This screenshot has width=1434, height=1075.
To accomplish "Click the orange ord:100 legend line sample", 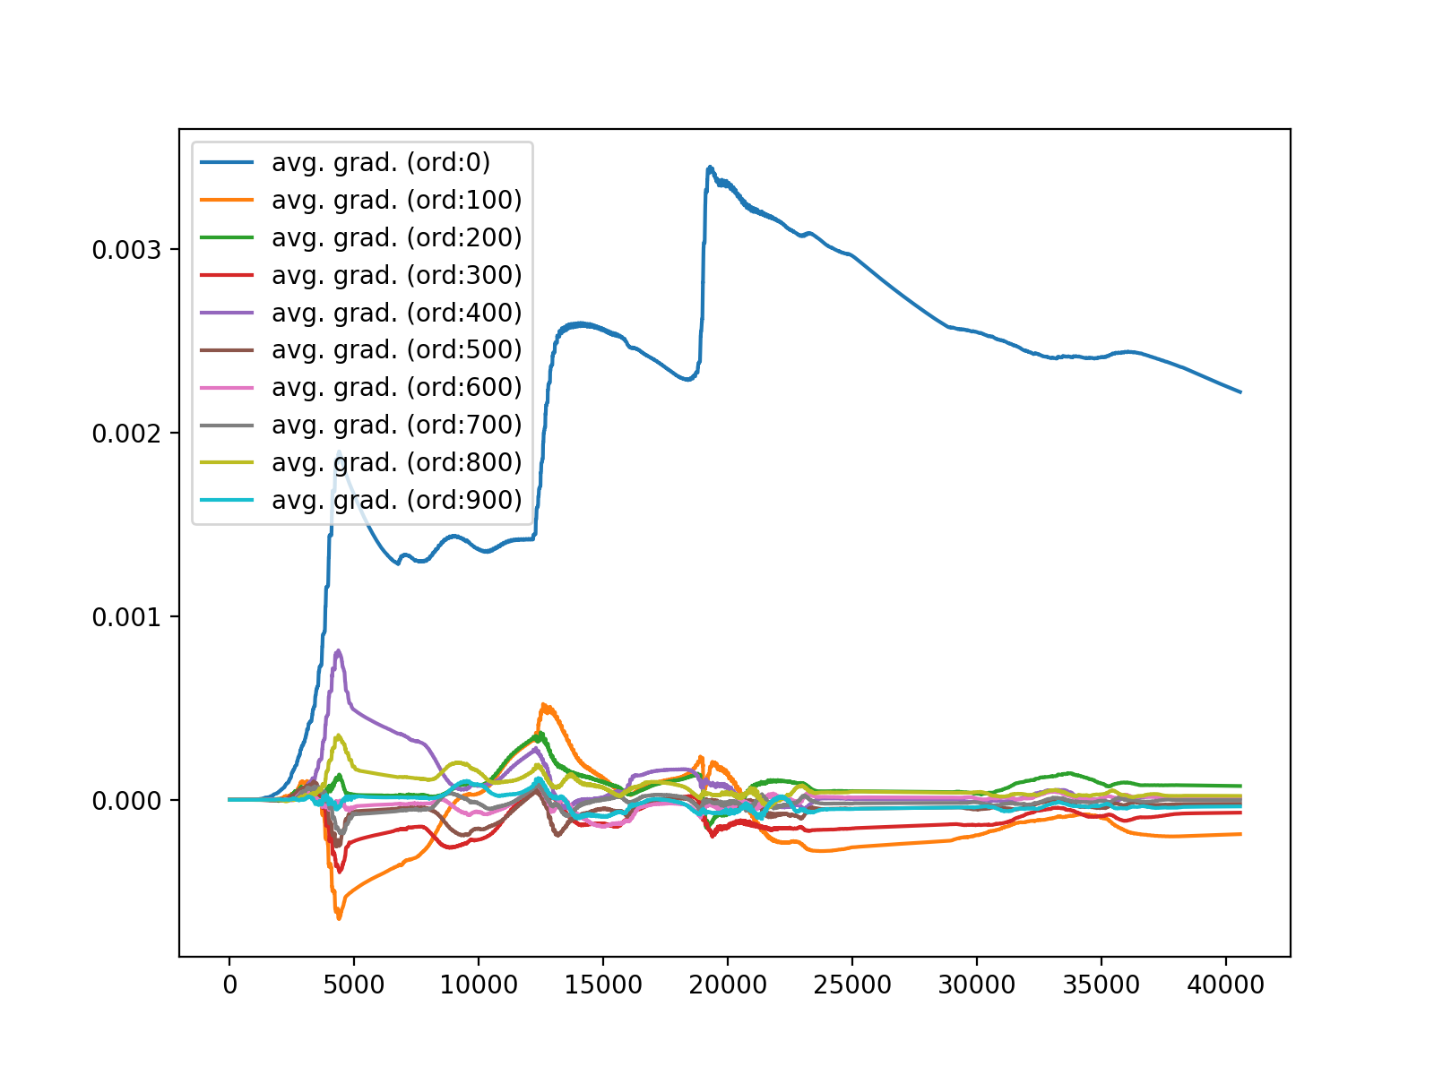I will [227, 200].
